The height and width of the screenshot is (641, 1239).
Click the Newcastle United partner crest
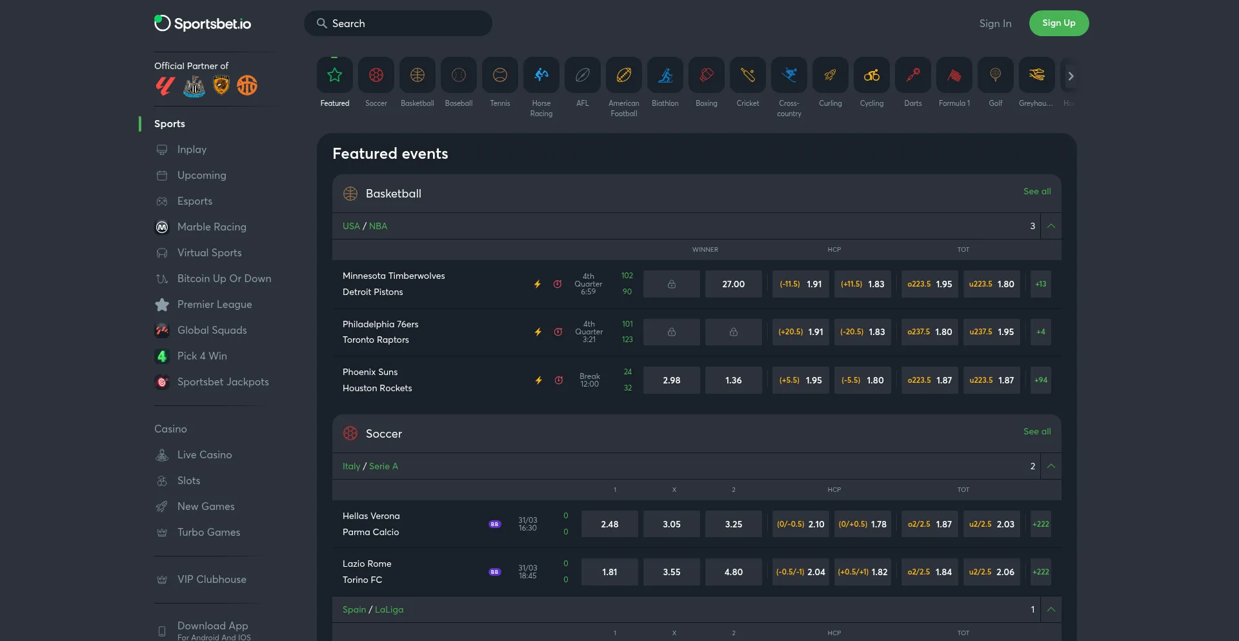[194, 86]
